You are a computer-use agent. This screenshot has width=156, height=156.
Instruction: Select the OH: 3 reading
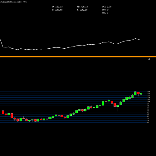pos(105,10)
